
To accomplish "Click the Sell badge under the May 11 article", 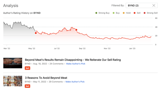I will [x=27, y=86].
